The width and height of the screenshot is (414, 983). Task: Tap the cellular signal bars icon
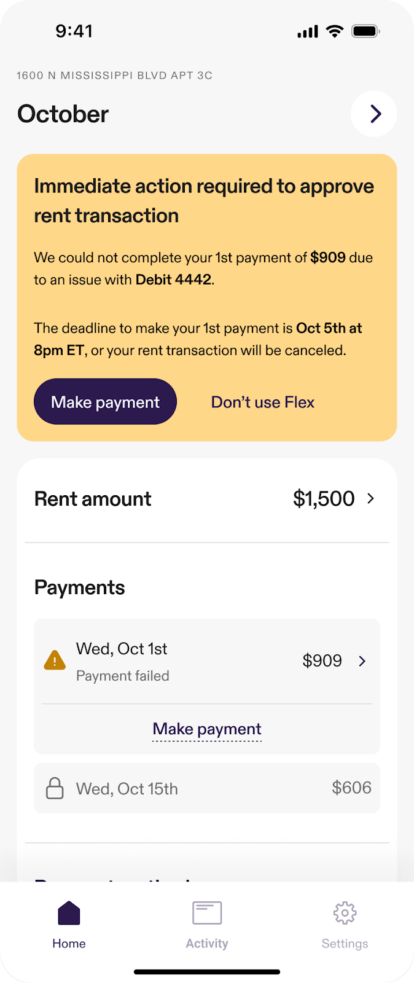pos(308,32)
